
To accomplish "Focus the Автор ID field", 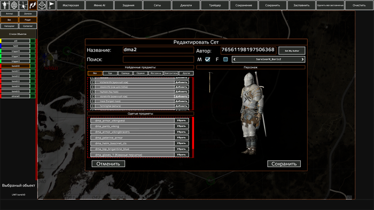I will (248, 51).
